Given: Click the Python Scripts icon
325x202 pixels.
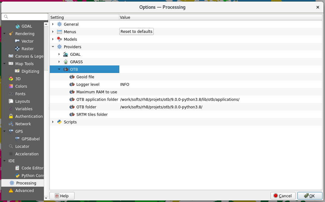Looking at the screenshot, I should tap(59, 122).
